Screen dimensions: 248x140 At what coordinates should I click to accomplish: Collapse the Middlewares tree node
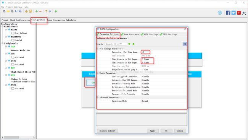tap(3, 26)
